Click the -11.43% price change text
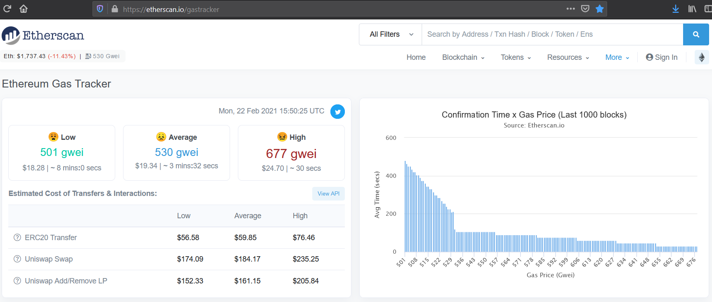 coord(62,56)
